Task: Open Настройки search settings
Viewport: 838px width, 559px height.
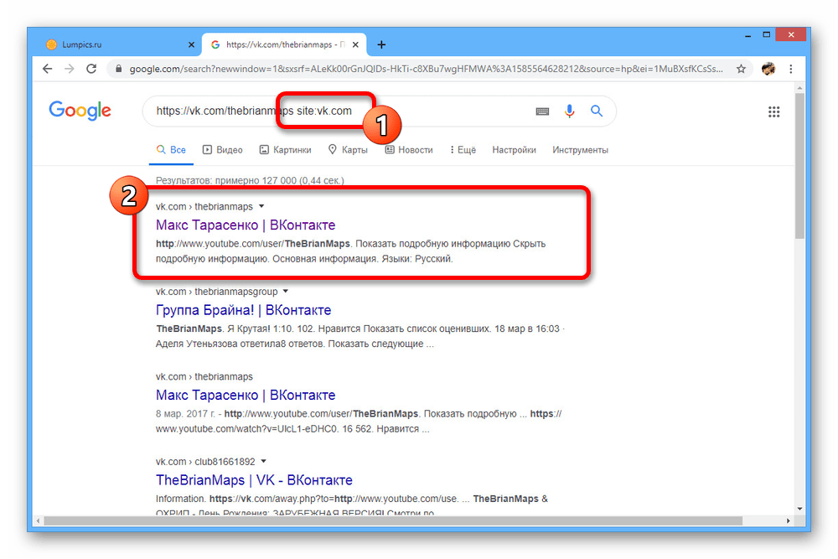Action: (x=515, y=150)
